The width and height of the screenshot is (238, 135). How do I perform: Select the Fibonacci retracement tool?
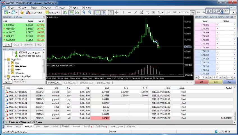point(147,12)
